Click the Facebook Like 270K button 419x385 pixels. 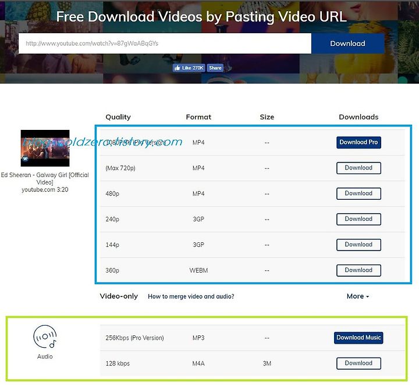click(x=189, y=68)
